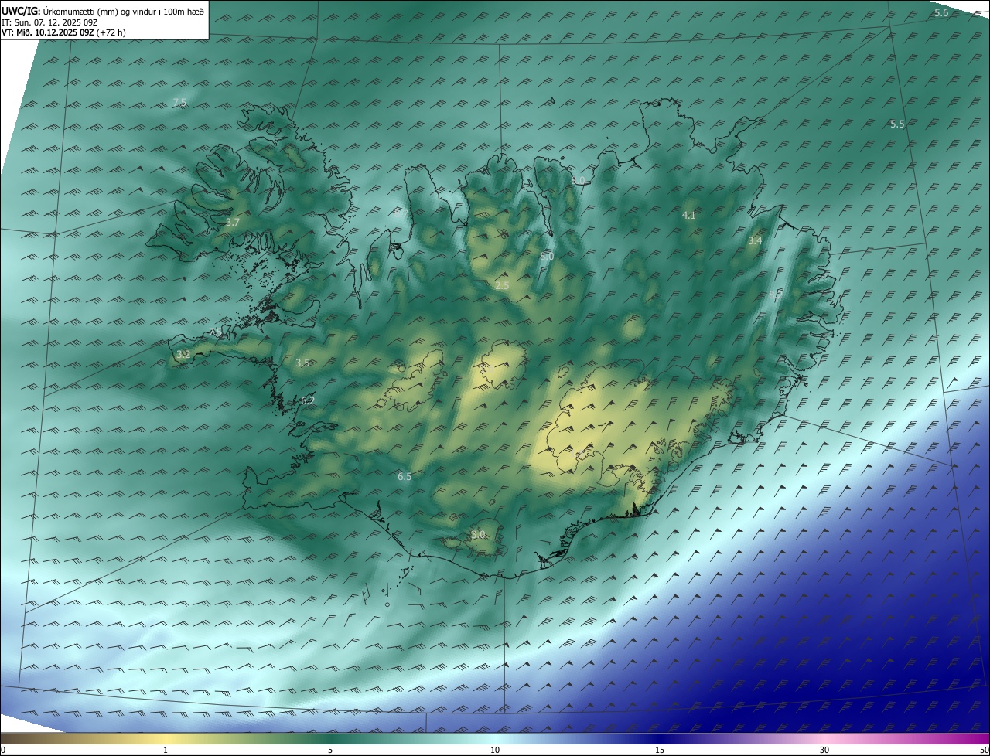Click the colour scale label 1

tap(166, 751)
